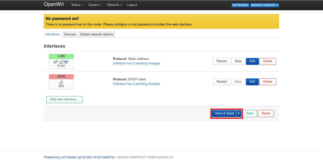Edit the LAN interface
This screenshot has height=164, width=323.
tap(252, 61)
